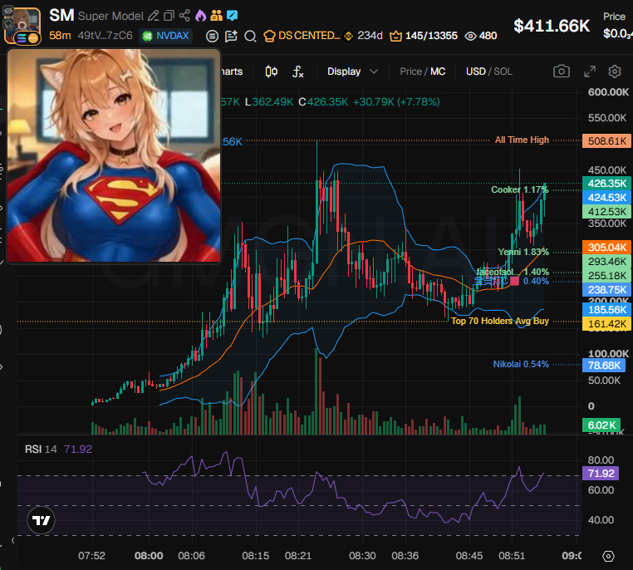This screenshot has height=570, width=633.
Task: Open the round list icon next to NVDAX
Action: pos(212,37)
